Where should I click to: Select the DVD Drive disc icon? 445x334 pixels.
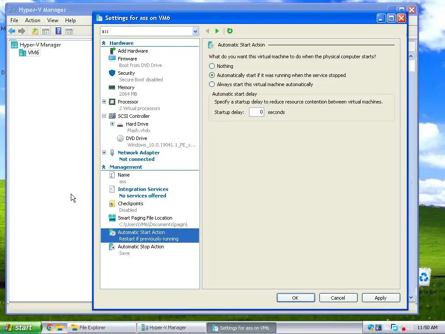point(120,138)
